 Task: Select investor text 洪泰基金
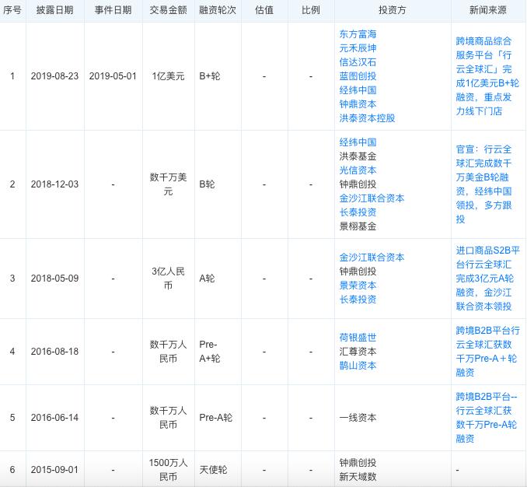[x=358, y=156]
